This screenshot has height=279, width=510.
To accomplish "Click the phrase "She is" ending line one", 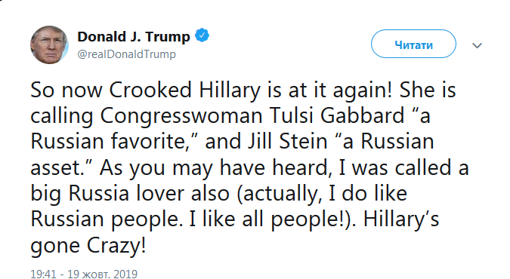I will coord(428,90).
